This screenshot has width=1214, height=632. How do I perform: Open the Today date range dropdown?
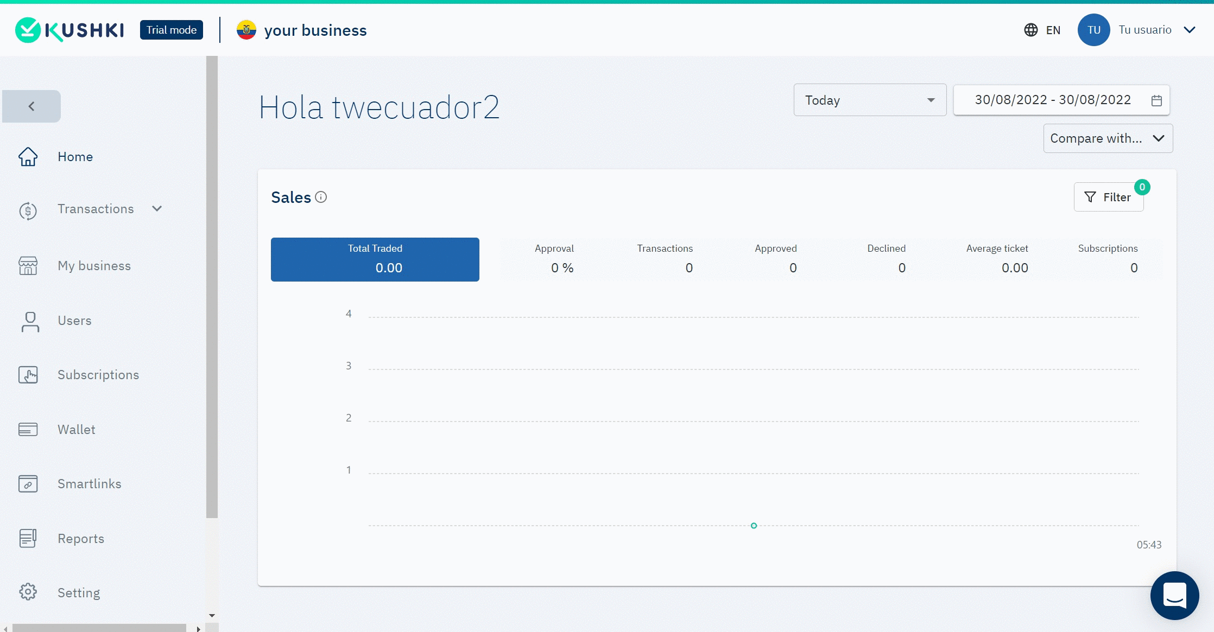coord(870,100)
